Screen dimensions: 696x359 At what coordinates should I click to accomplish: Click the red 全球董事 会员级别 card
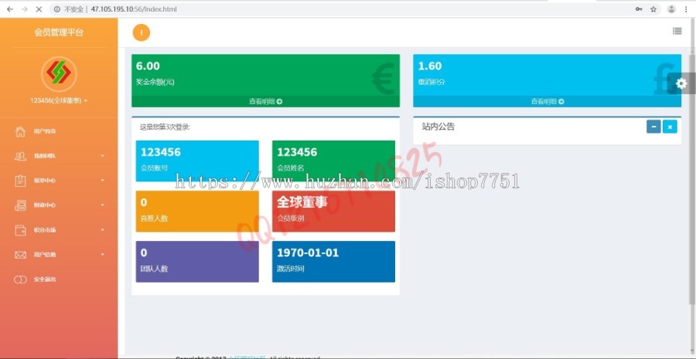point(333,212)
